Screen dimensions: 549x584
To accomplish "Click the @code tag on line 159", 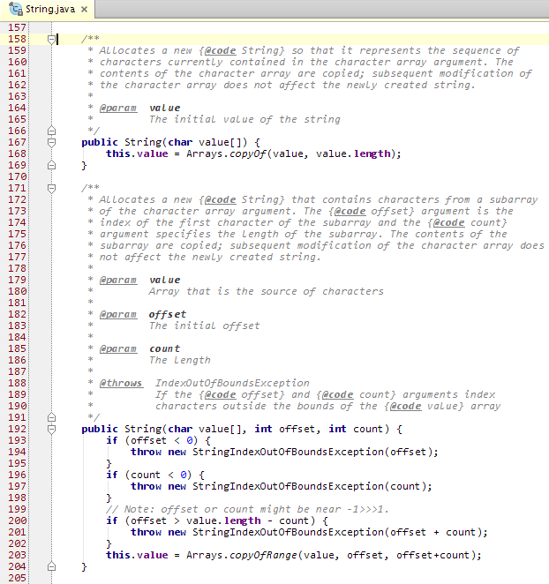I will click(x=220, y=50).
